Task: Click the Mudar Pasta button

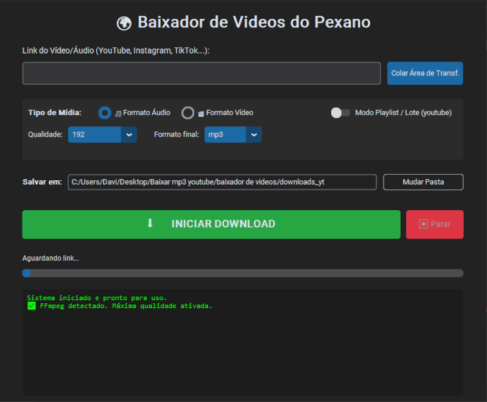Action: [x=423, y=182]
